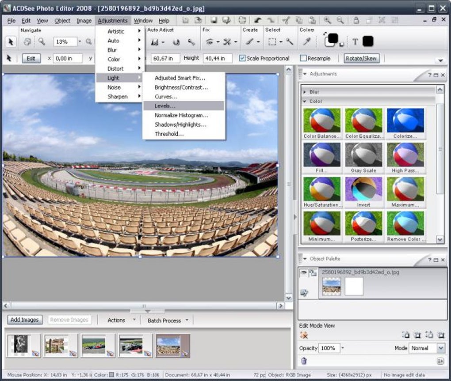Click the orange Edit Mode View icon
Screen dimensions: 451x381
click(x=304, y=335)
